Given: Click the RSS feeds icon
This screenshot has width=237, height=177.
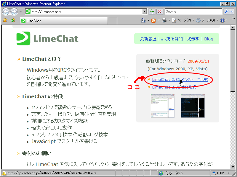Looking at the screenshot, I should (x=153, y=20).
